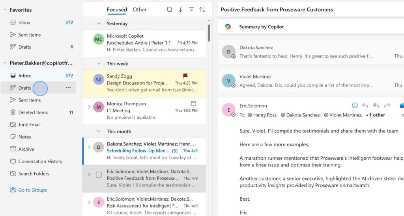Screen dimensions: 404x216
Task: Collapse the Favorites folder group
Action: (x=5, y=10)
